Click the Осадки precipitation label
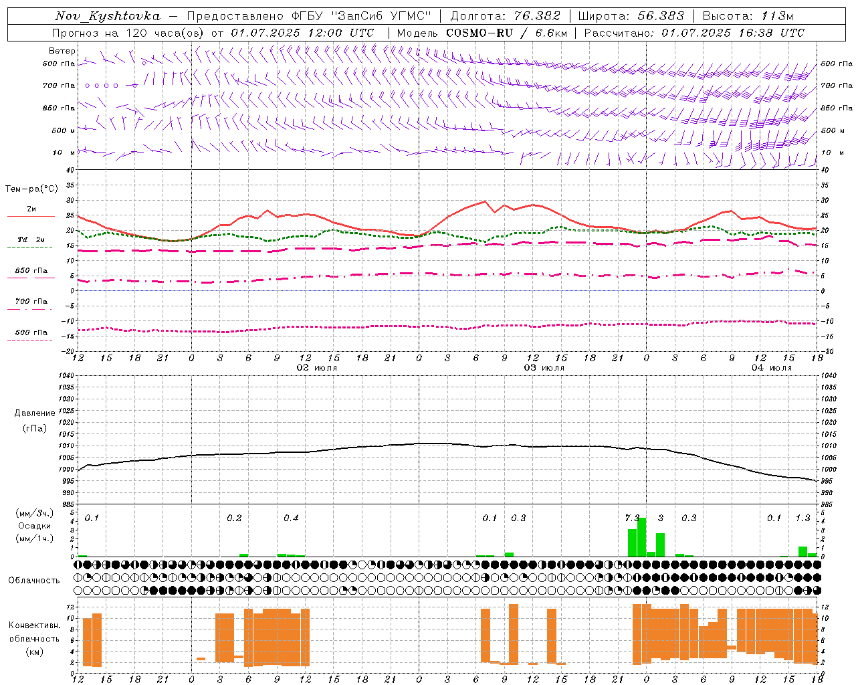 (34, 526)
